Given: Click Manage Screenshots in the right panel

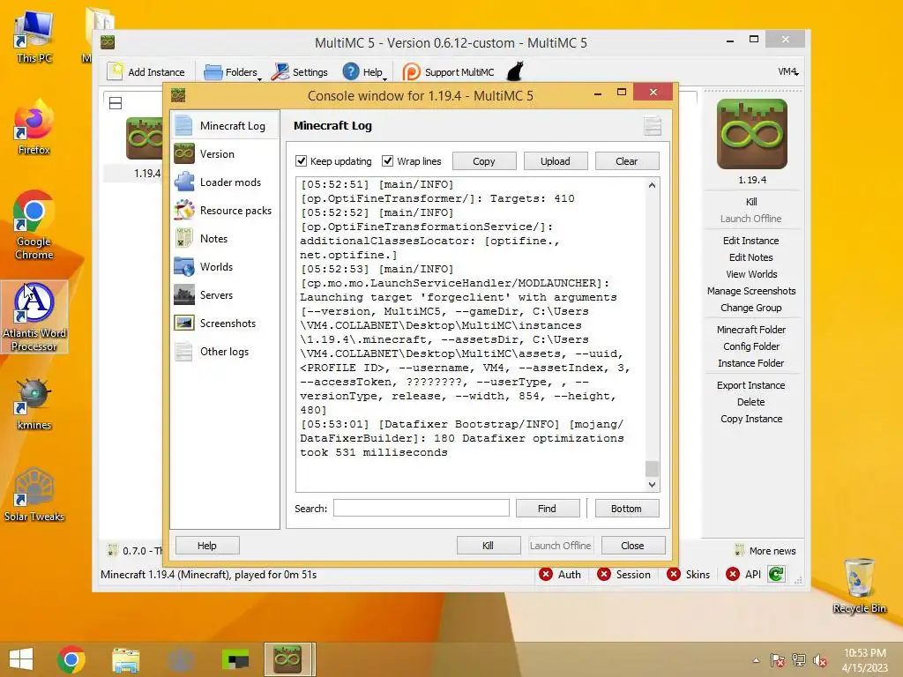Looking at the screenshot, I should tap(751, 291).
